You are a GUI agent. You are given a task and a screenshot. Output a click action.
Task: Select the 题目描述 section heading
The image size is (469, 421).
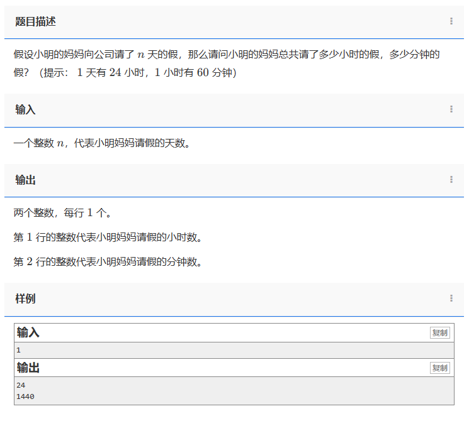pyautogui.click(x=35, y=21)
